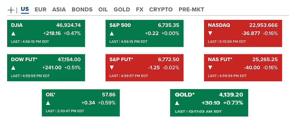Click the OIL price 57.86

(109, 95)
